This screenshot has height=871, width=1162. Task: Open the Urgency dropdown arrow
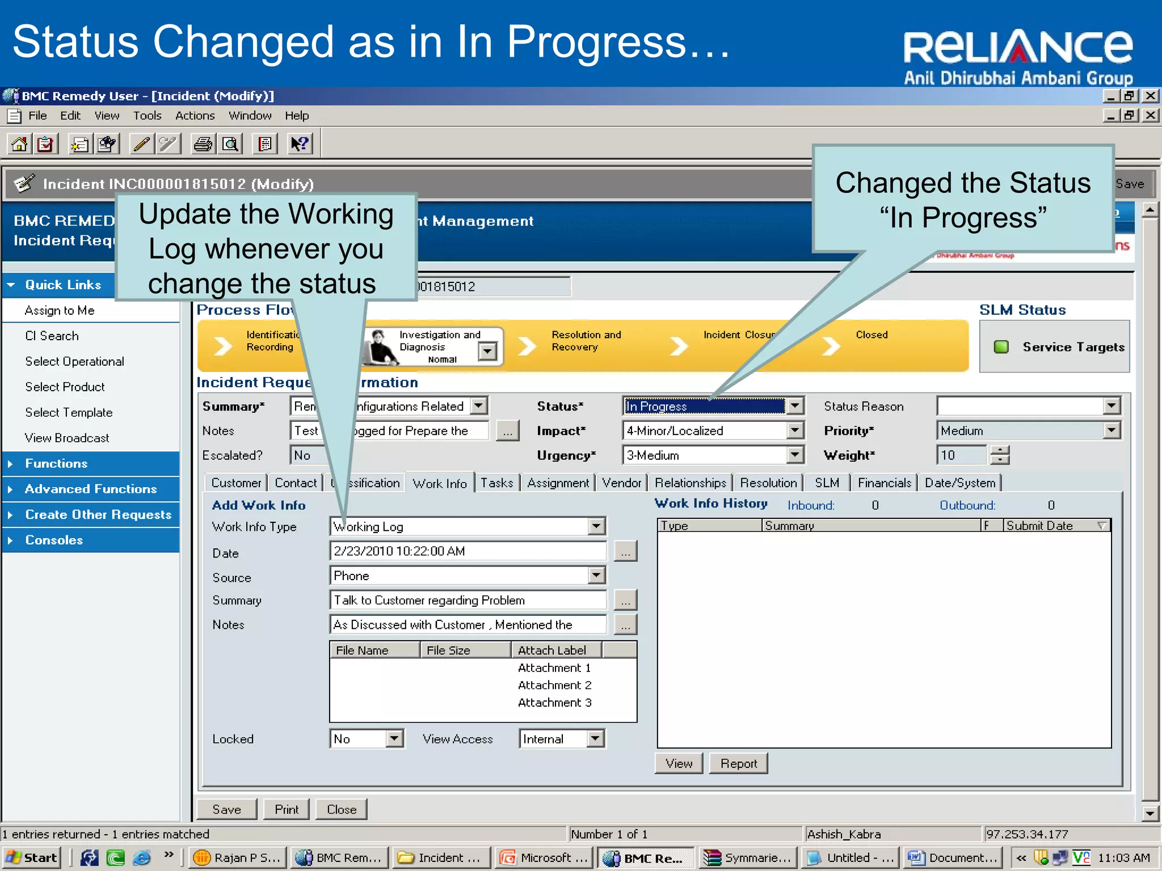(795, 455)
